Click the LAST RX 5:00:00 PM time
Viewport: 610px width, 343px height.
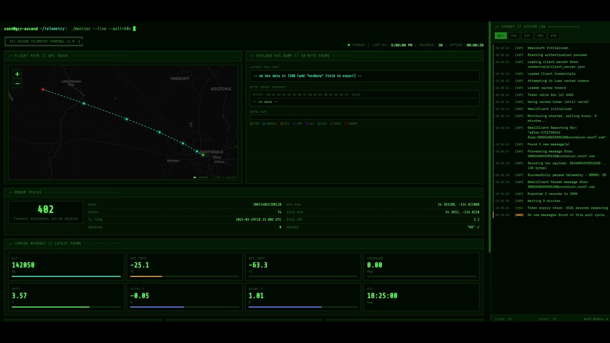tap(401, 45)
